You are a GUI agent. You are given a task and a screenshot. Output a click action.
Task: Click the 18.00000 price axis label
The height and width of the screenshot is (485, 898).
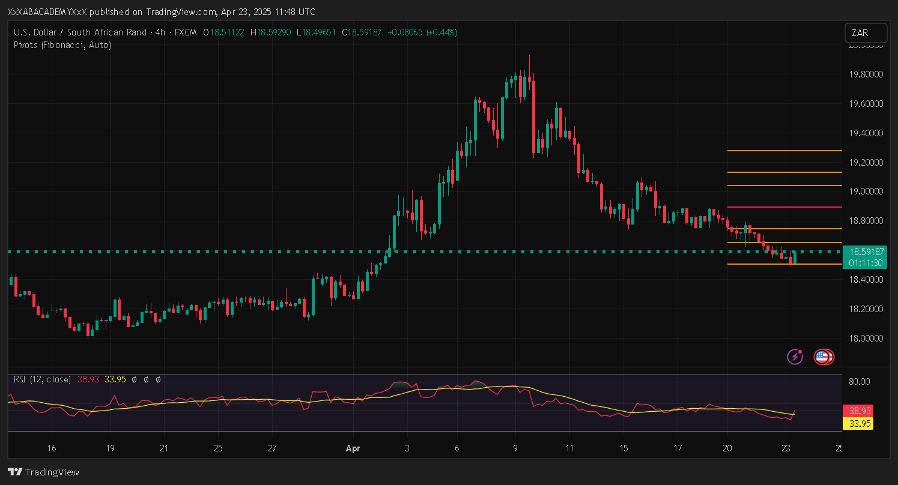click(865, 339)
